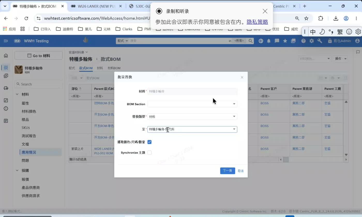Screen dimensions: 362x217
Task: Open the alert icon in left sidebar
Action: click(x=6, y=109)
